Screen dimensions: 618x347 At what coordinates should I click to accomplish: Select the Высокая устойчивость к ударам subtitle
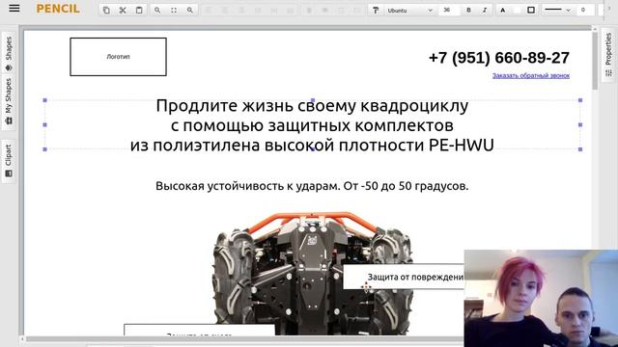tap(312, 186)
